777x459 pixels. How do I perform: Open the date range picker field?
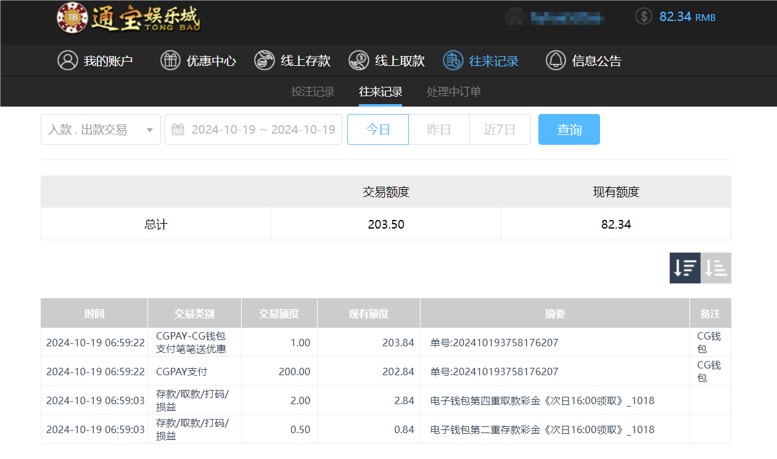(259, 129)
